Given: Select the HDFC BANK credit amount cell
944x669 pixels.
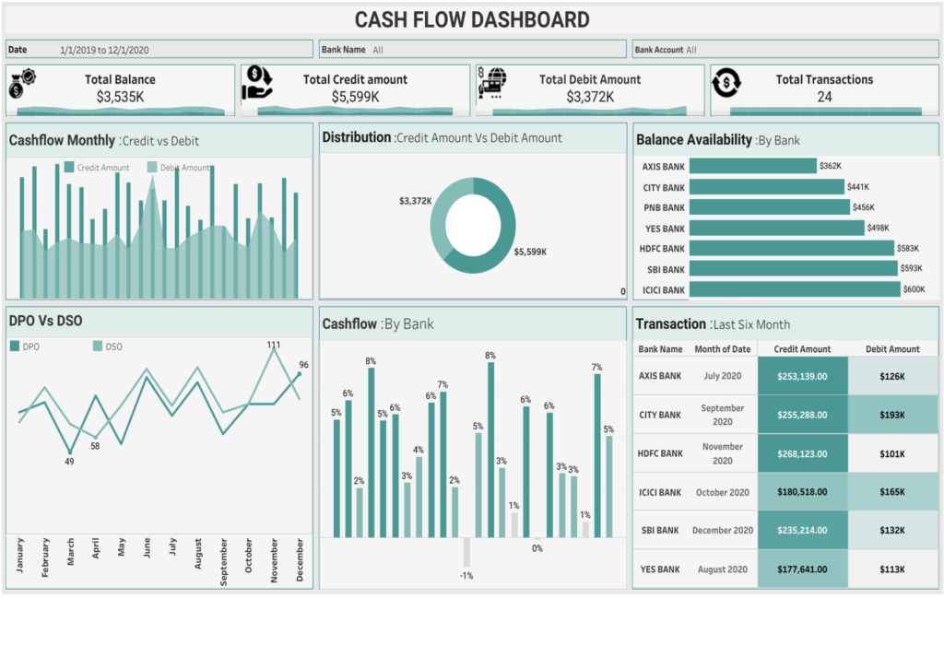Looking at the screenshot, I should point(802,453).
